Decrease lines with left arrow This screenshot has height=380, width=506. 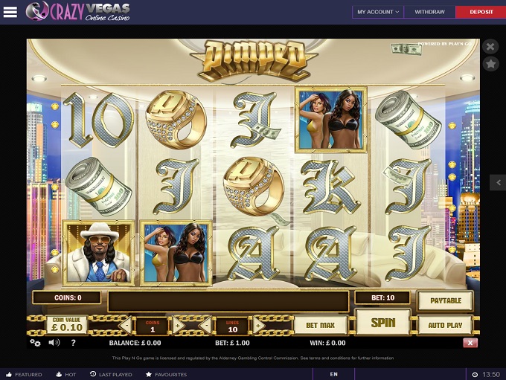pos(206,326)
